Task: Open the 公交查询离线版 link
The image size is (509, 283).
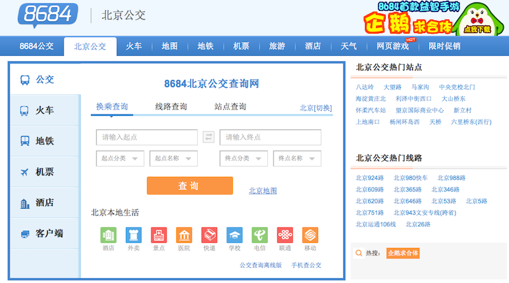Action: (x=261, y=265)
